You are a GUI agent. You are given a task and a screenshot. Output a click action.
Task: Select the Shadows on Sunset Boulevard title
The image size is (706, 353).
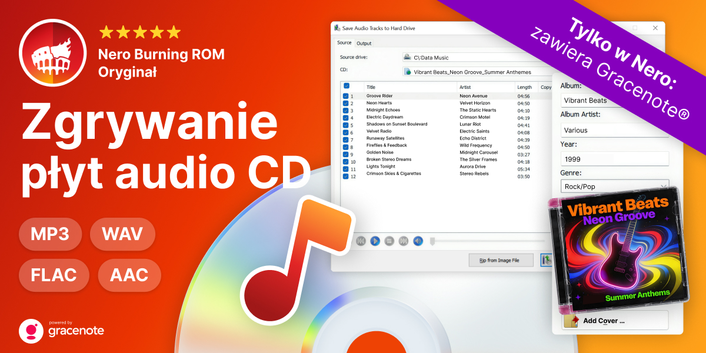click(397, 124)
